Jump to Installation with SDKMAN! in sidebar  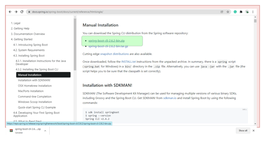coord(34,80)
